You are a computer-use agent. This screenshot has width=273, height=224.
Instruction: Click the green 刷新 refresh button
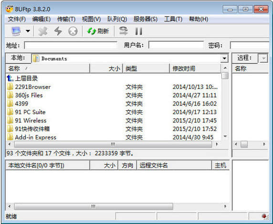click(x=98, y=31)
